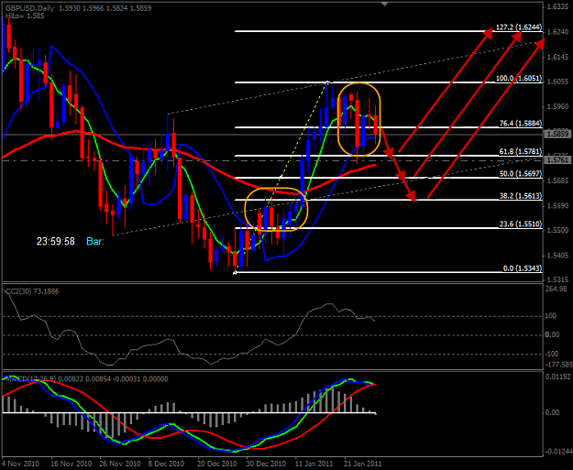This screenshot has width=573, height=470.
Task: Click the 4 Nov 2010 date label
Action: click(x=20, y=464)
